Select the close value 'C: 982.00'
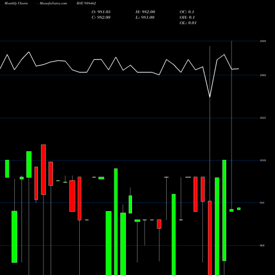 click(101, 18)
